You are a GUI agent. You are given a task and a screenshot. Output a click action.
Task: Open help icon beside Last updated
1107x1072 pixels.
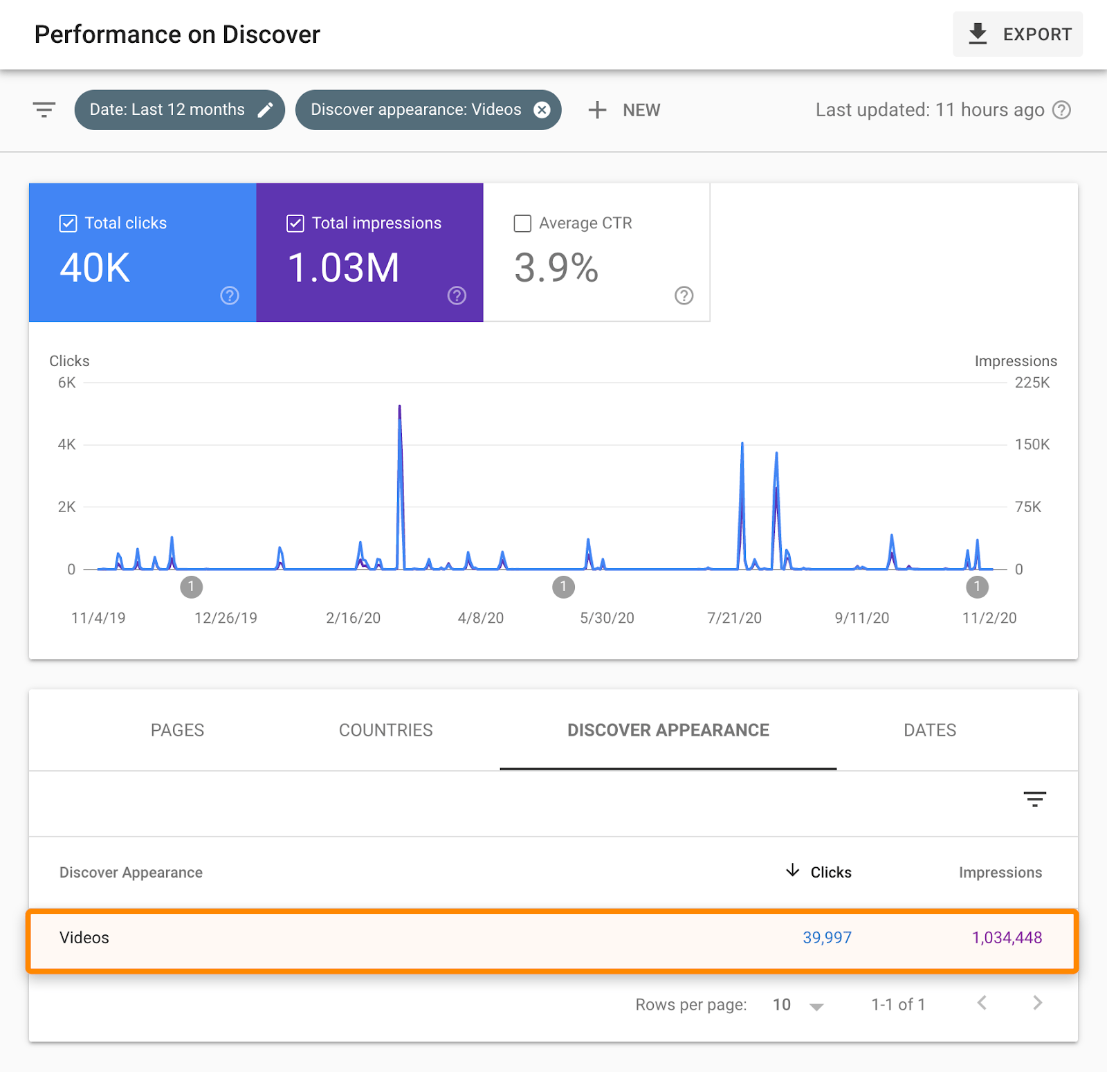click(x=1061, y=110)
